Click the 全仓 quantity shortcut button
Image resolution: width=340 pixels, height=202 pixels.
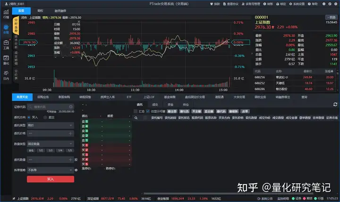pyautogui.click(x=31, y=150)
